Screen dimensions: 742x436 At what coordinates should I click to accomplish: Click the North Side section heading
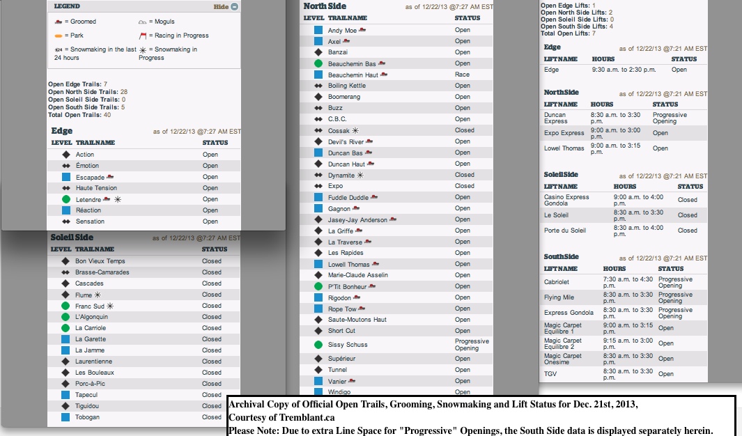coord(325,6)
